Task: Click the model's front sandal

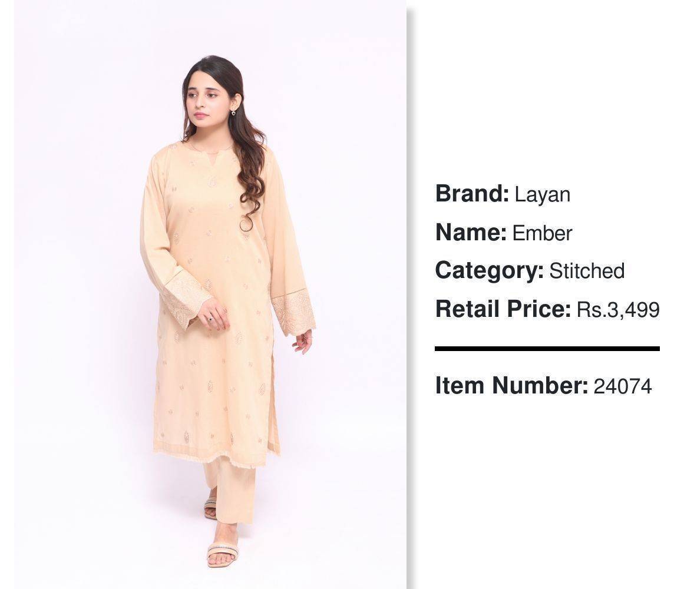Action: 222,554
